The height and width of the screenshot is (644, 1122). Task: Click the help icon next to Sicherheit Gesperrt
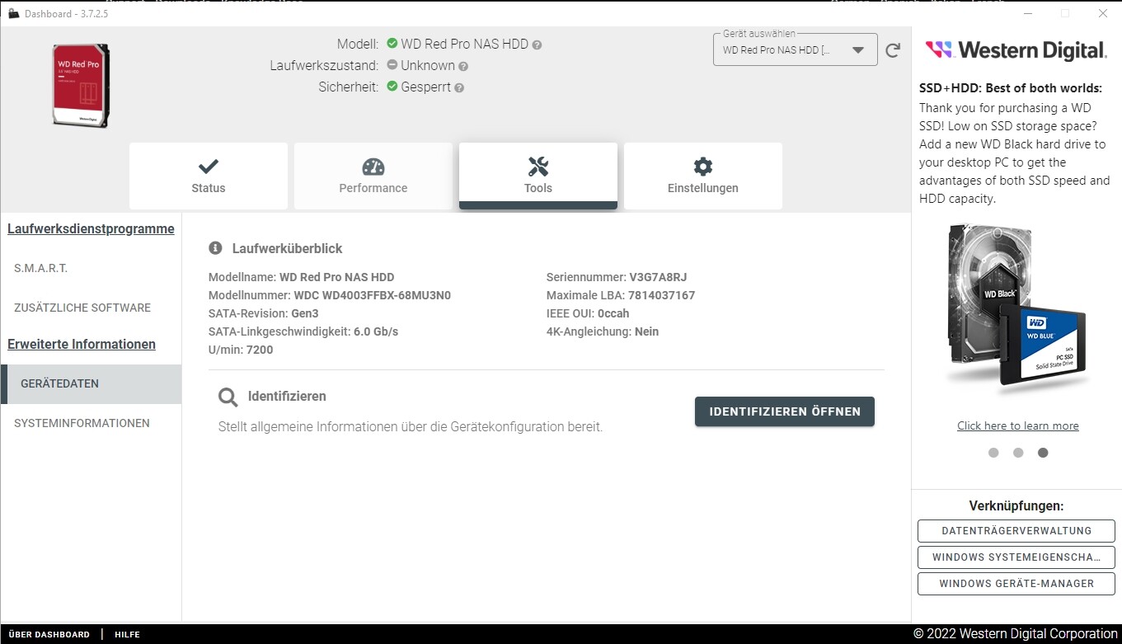[x=459, y=87]
